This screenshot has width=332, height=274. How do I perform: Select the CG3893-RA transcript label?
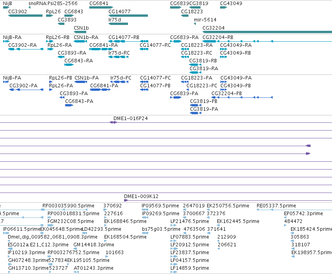tap(72, 53)
